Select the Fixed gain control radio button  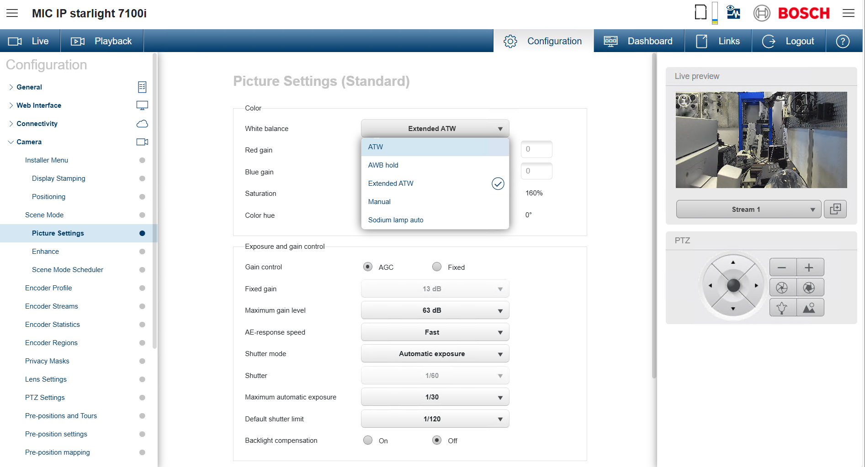(437, 267)
